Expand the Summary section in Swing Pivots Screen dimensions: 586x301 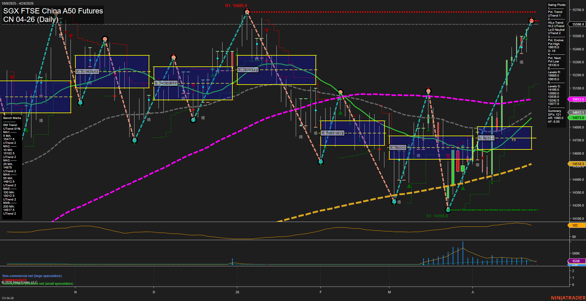(x=554, y=111)
